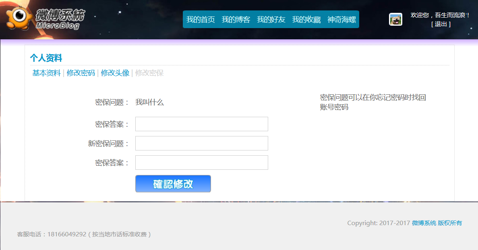Visit the 神奇海螺 menu entry
The image size is (478, 250).
point(342,19)
